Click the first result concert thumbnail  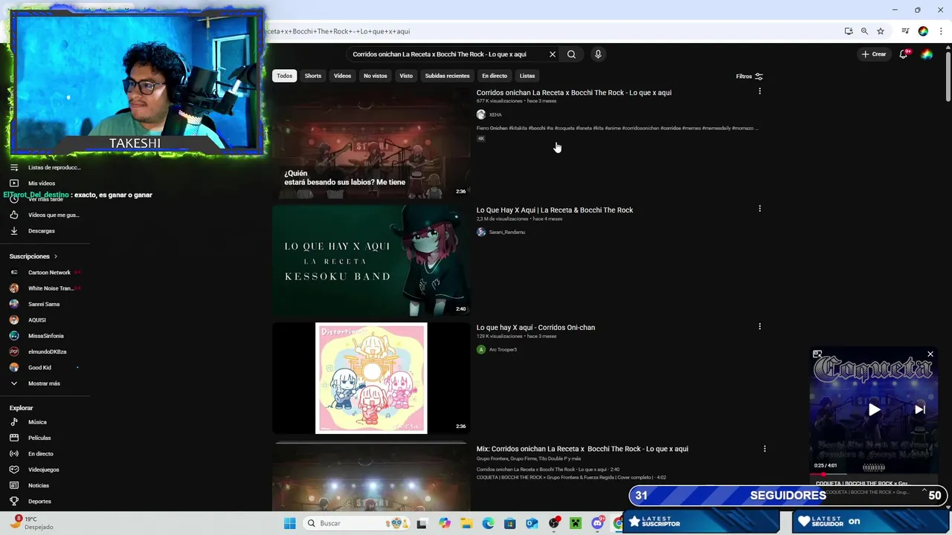point(371,143)
